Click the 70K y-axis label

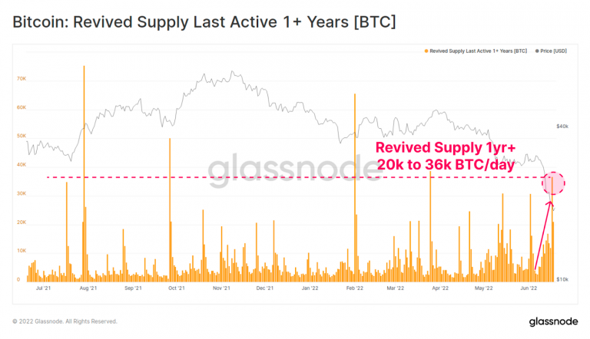(22, 78)
